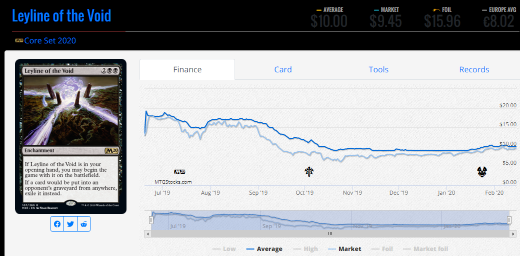Click the Aug '19 x-axis label
The width and height of the screenshot is (520, 256).
(x=210, y=193)
